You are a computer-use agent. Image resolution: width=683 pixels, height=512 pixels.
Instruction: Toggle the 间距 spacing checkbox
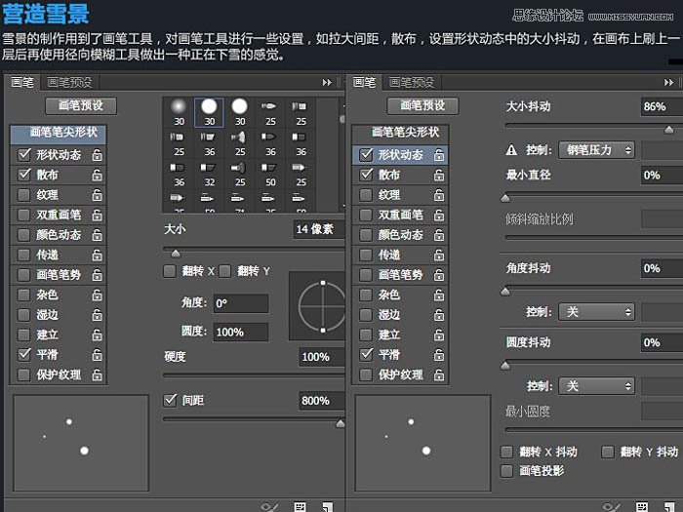[x=170, y=400]
